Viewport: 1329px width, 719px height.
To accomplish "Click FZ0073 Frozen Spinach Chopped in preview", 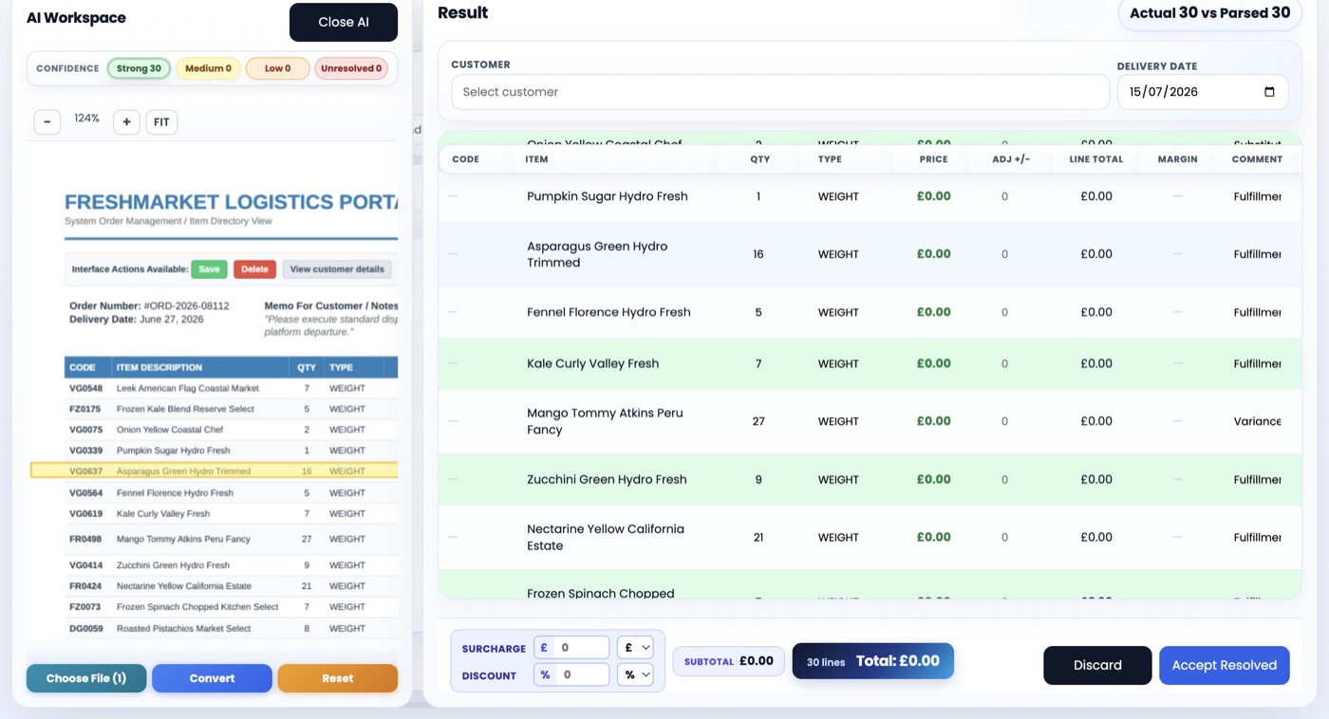I will (231, 607).
